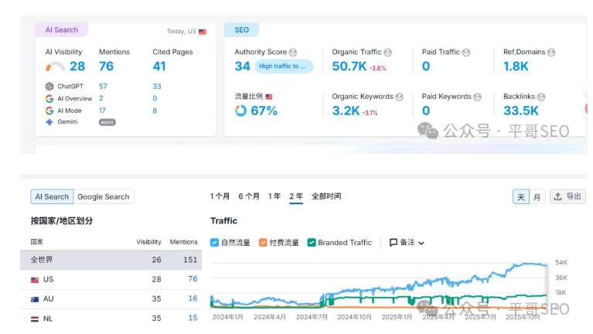Click the info icon next to Organic Traffic

[387, 53]
